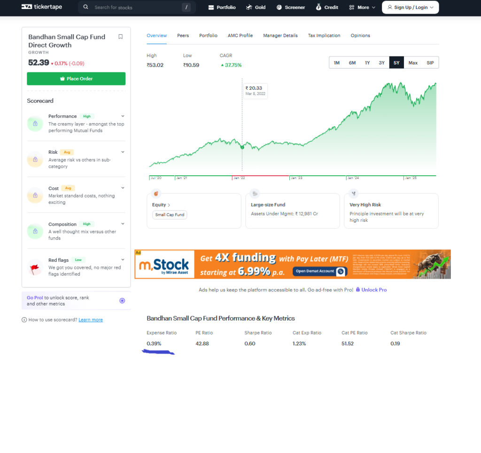The width and height of the screenshot is (481, 453).
Task: Click the Small Cap Fund tag
Action: (170, 215)
